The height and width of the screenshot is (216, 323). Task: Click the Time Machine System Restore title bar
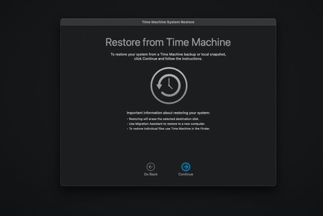point(168,22)
